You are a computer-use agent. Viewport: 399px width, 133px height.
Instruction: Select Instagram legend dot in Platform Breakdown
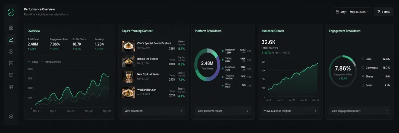[222, 51]
